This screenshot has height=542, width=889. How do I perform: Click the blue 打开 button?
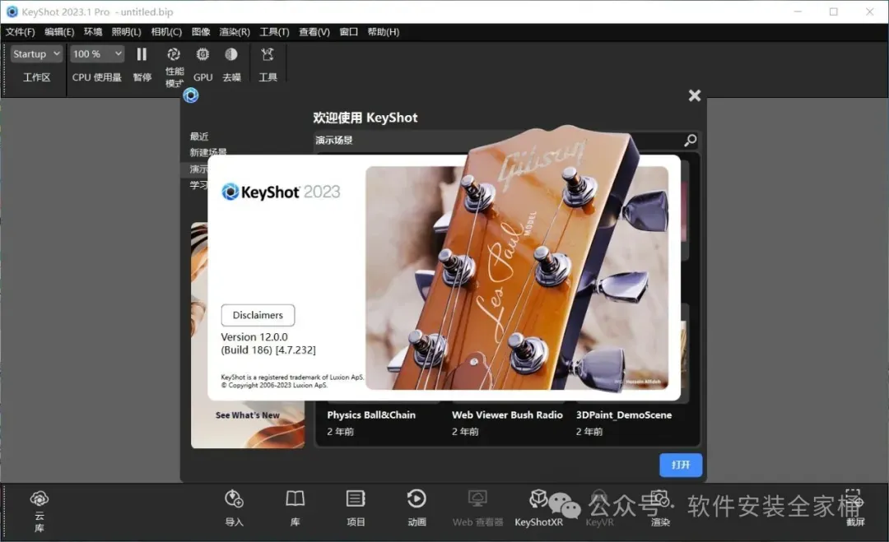tap(681, 465)
